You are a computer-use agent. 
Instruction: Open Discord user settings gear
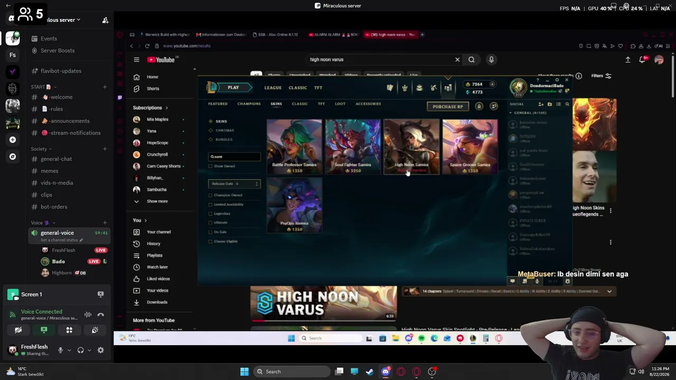tap(100, 350)
